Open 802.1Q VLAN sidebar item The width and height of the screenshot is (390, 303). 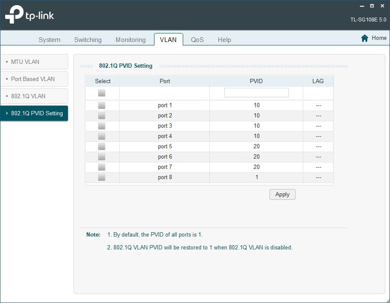(34, 96)
